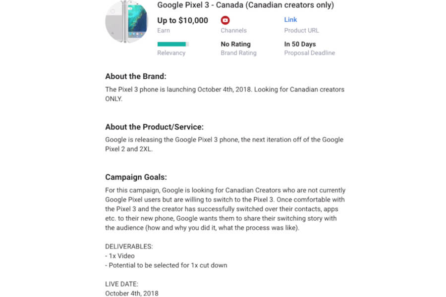Click the LIVE DATE section label

point(121,284)
